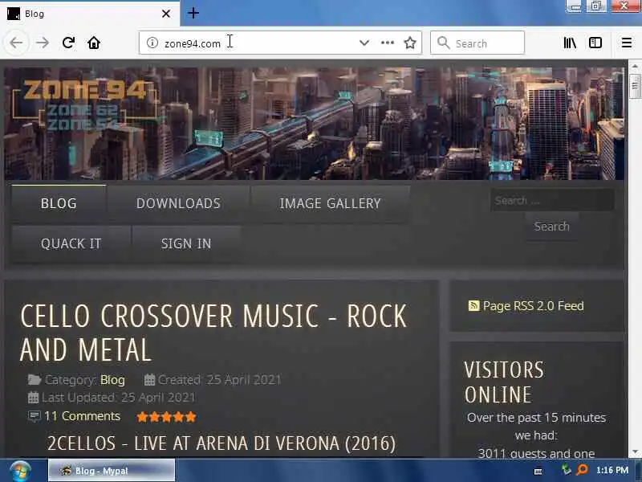Open the IMAGE GALLERY menu item
Screen dimensions: 642x482
tap(330, 203)
